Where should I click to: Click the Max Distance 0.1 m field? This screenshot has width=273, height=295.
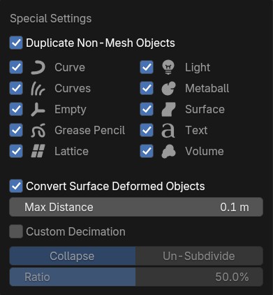[x=136, y=207]
